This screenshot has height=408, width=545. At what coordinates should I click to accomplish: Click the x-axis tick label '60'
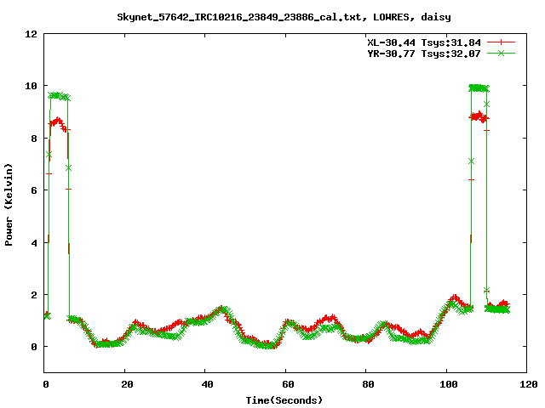[288, 384]
